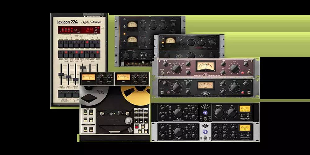Click the large Level knob on black channel strip
The width and height of the screenshot is (310, 155).
pyautogui.click(x=179, y=112)
